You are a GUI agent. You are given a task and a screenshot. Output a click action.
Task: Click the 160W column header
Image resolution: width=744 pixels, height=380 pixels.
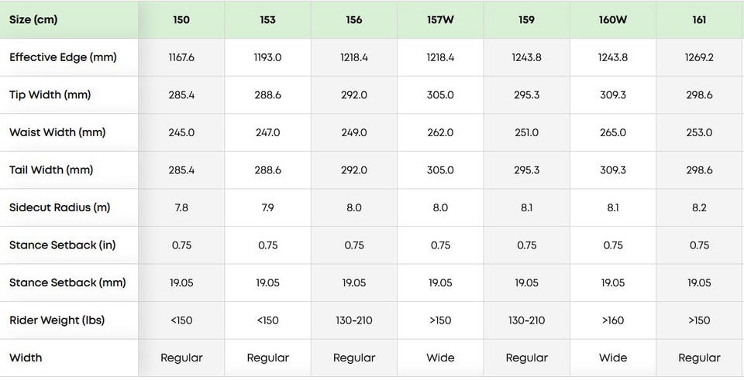[613, 19]
